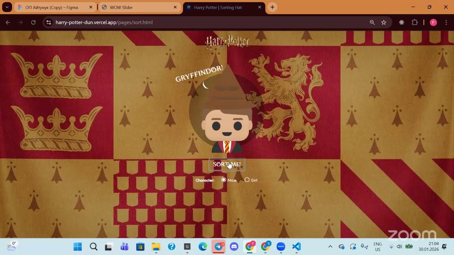Screen dimensions: 454x255
Task: Launch Microsoft Teams from taskbar
Action: (x=124, y=246)
